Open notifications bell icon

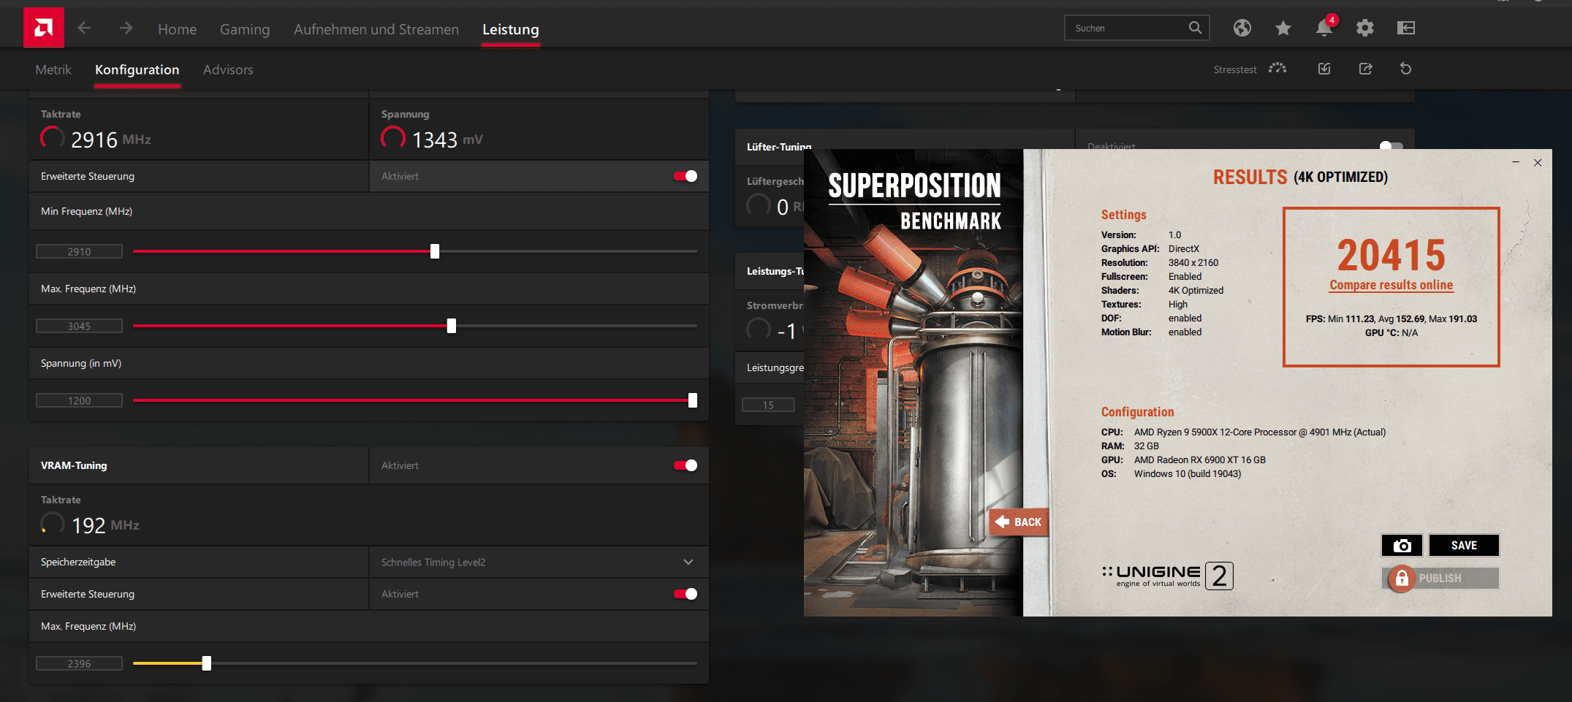tap(1324, 28)
